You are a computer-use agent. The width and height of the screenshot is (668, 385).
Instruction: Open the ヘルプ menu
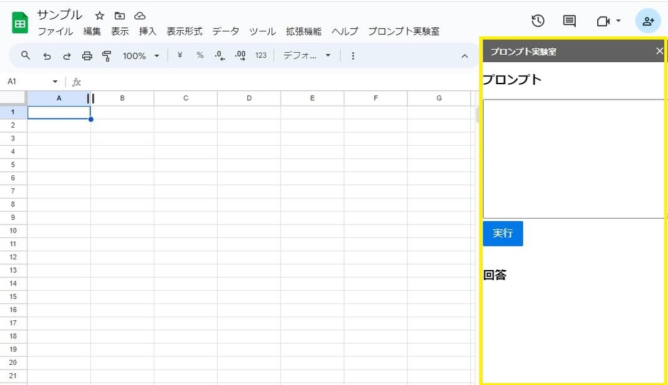345,31
